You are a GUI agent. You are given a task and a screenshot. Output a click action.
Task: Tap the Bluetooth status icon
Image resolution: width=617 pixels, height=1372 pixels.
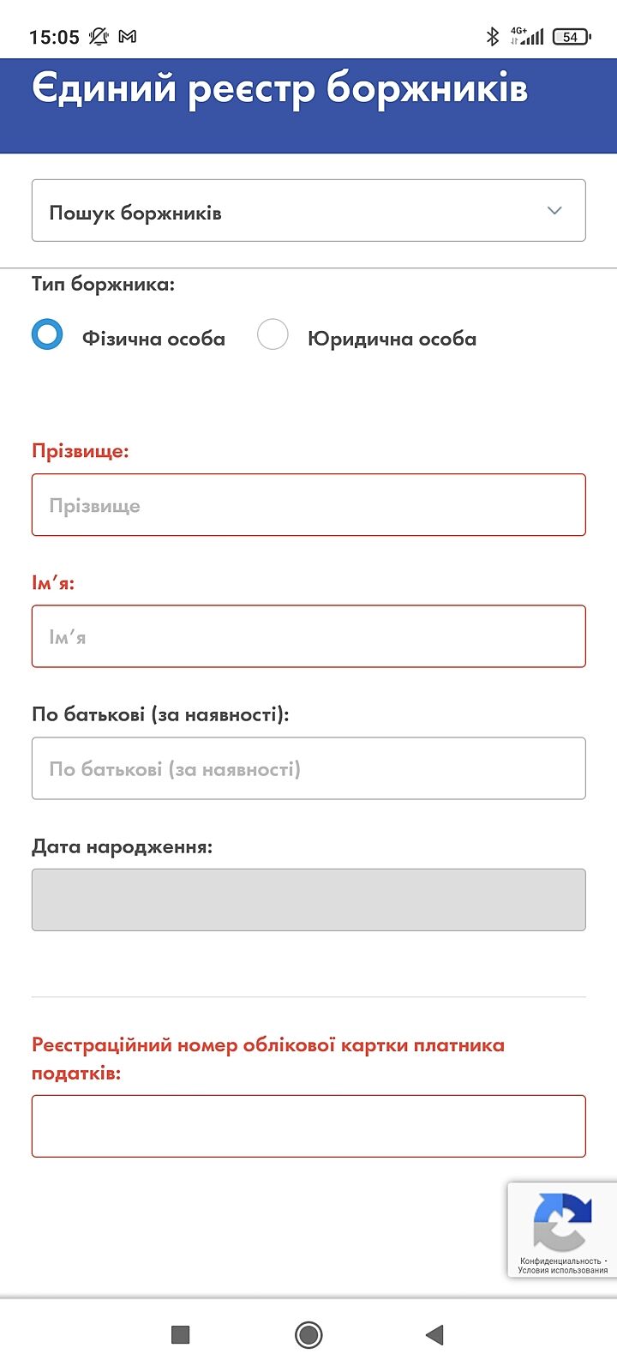(x=492, y=36)
